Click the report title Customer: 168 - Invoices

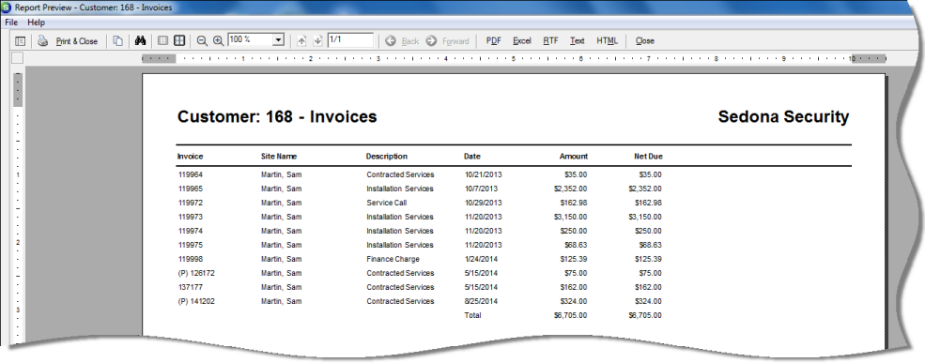coord(277,116)
